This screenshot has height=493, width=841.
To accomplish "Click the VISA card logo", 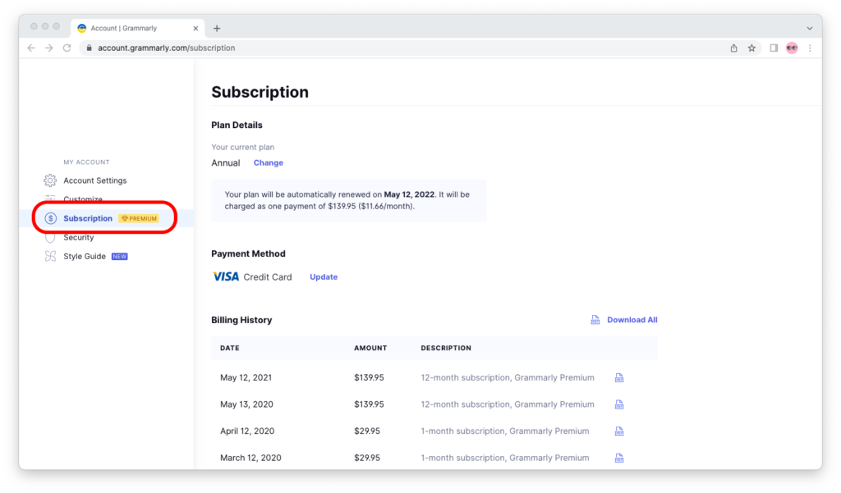I will (226, 277).
